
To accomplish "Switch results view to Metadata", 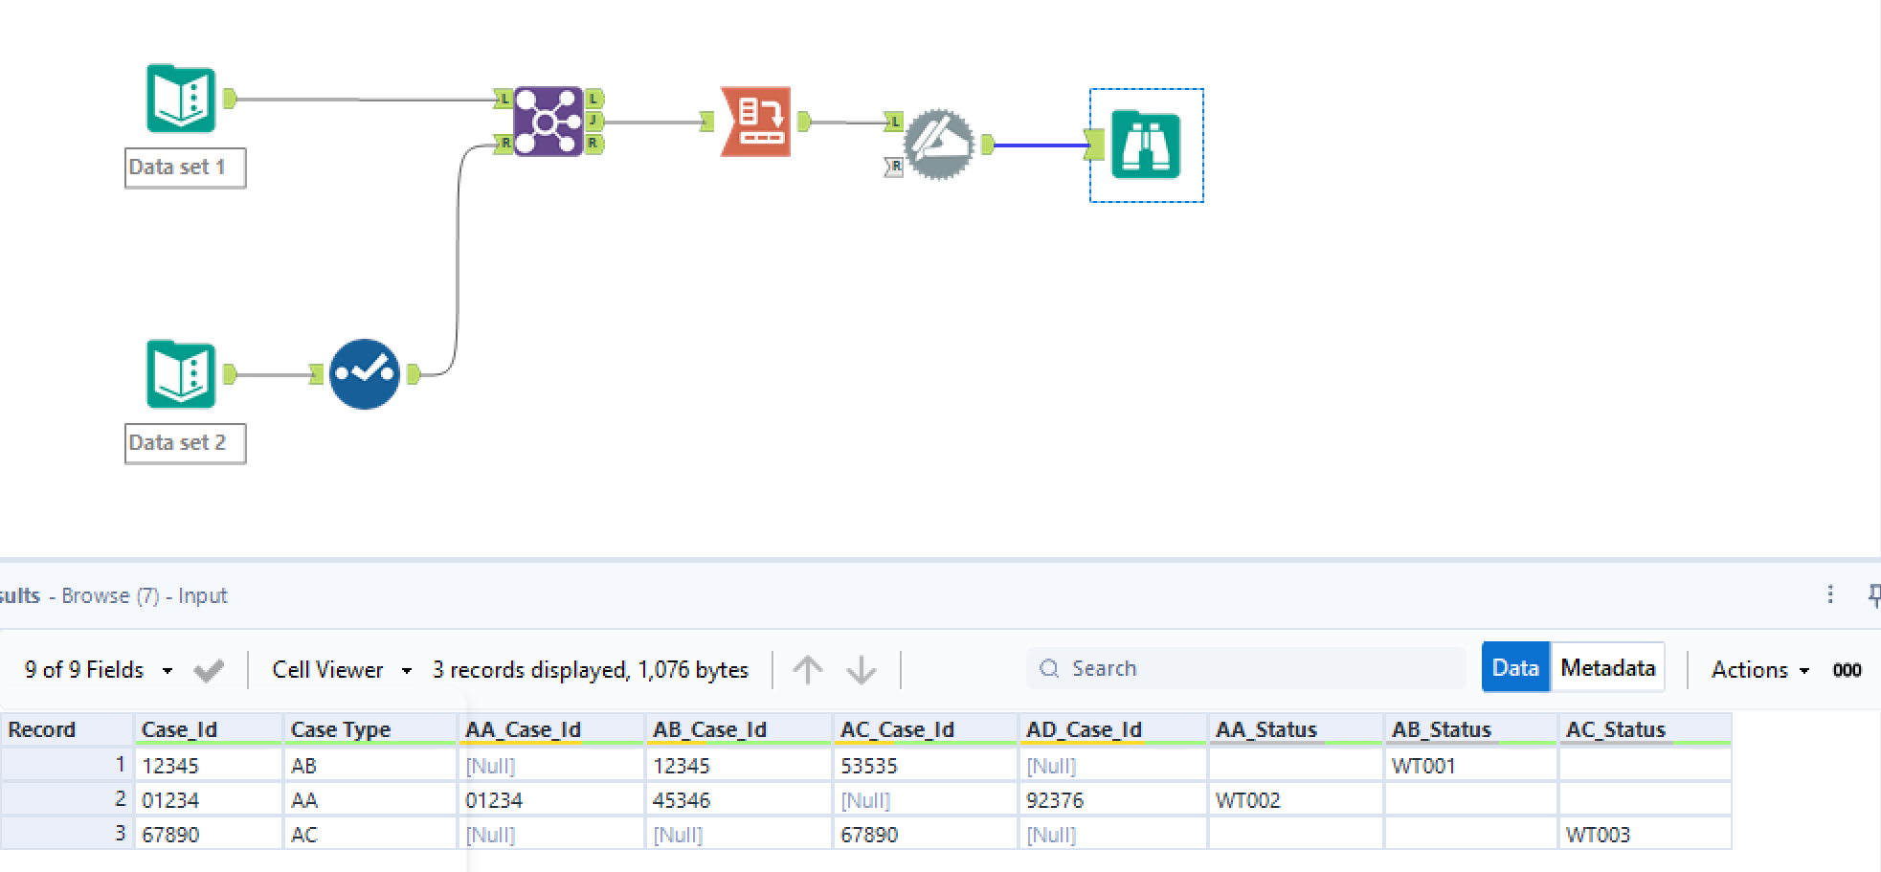I will pyautogui.click(x=1606, y=667).
